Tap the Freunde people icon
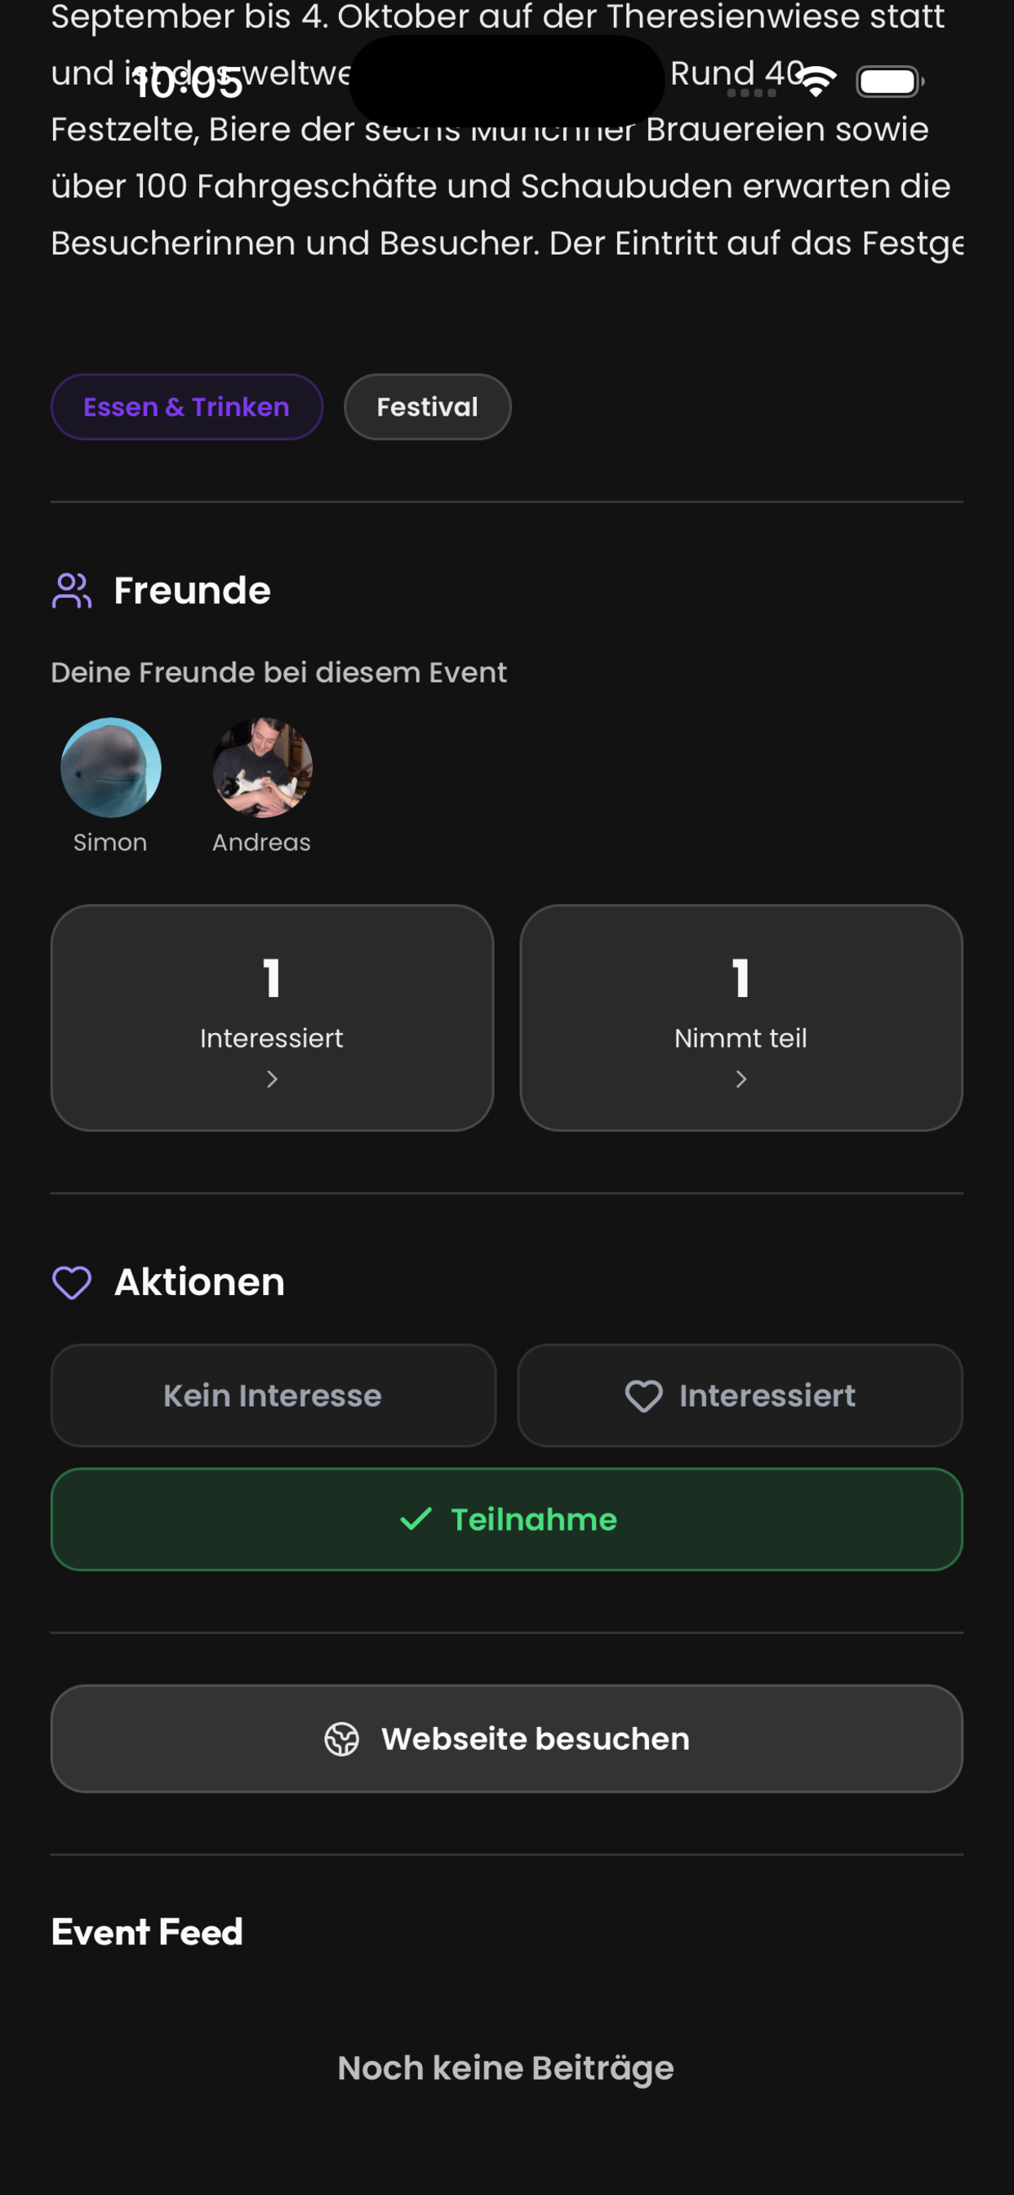The width and height of the screenshot is (1014, 2195). pyautogui.click(x=72, y=590)
